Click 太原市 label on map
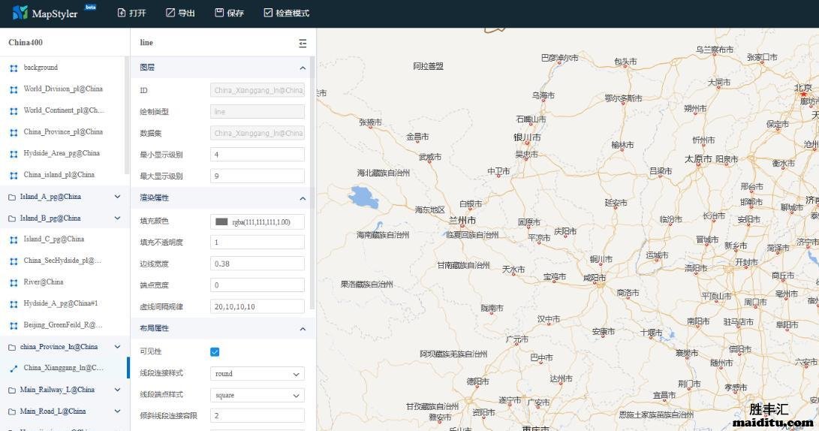The width and height of the screenshot is (819, 431). click(698, 159)
